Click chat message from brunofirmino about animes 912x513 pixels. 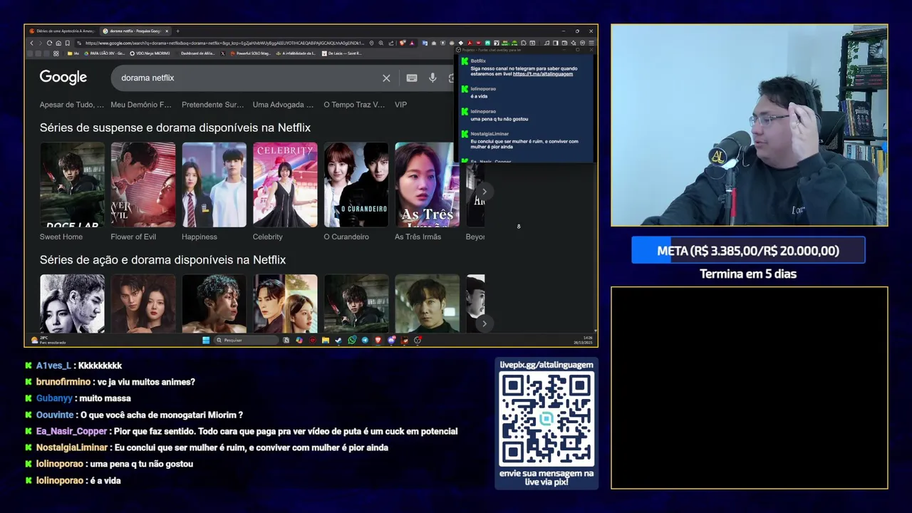115,382
